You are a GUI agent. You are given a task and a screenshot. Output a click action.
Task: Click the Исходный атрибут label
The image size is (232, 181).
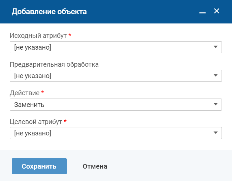pyautogui.click(x=38, y=36)
